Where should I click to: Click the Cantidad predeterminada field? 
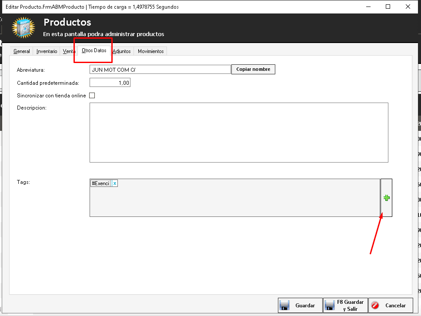pos(110,83)
